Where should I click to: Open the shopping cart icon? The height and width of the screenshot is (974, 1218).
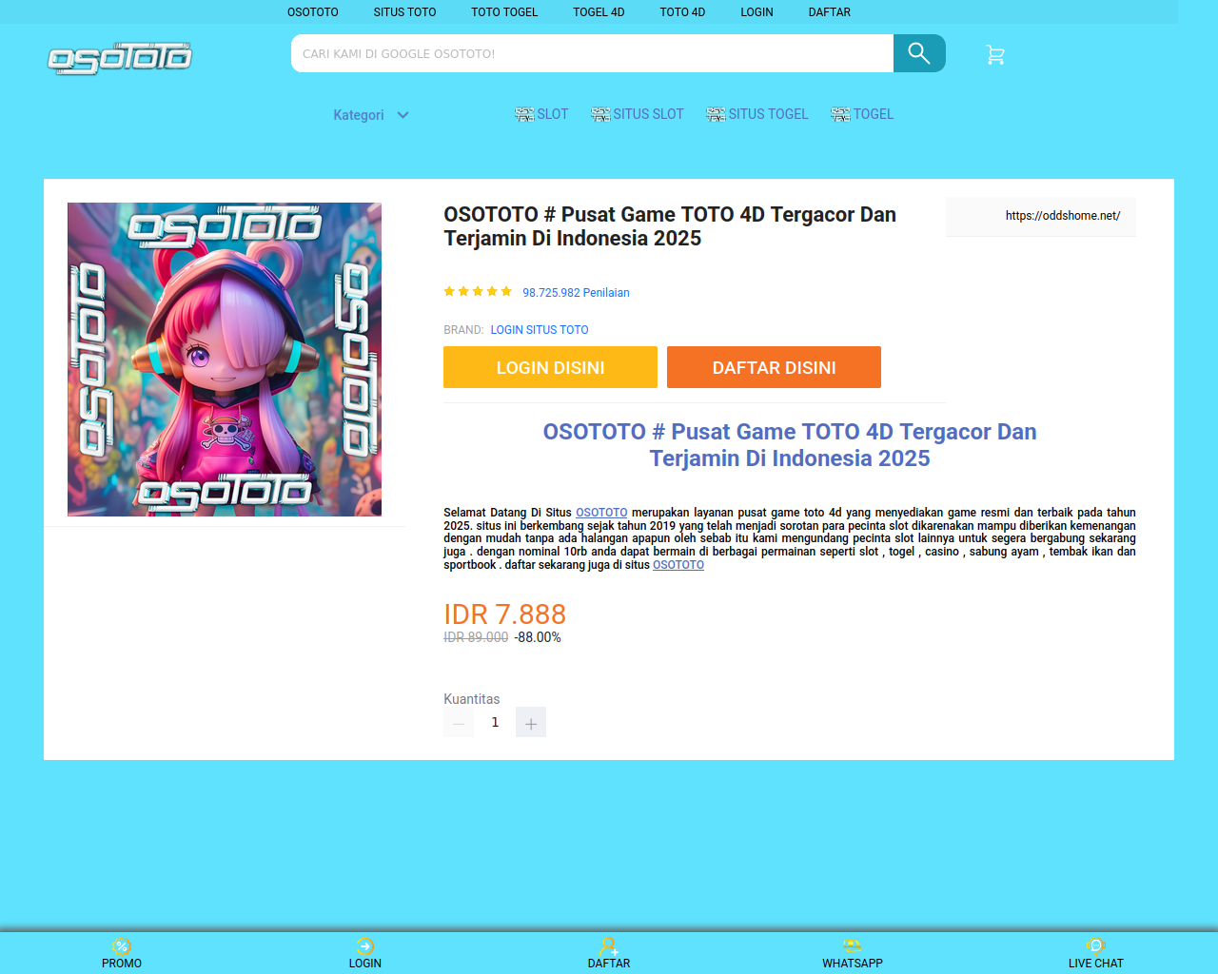click(995, 55)
